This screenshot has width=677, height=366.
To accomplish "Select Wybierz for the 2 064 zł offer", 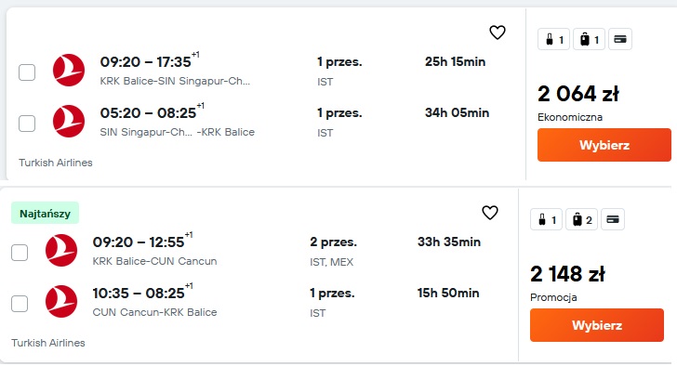I will 604,145.
